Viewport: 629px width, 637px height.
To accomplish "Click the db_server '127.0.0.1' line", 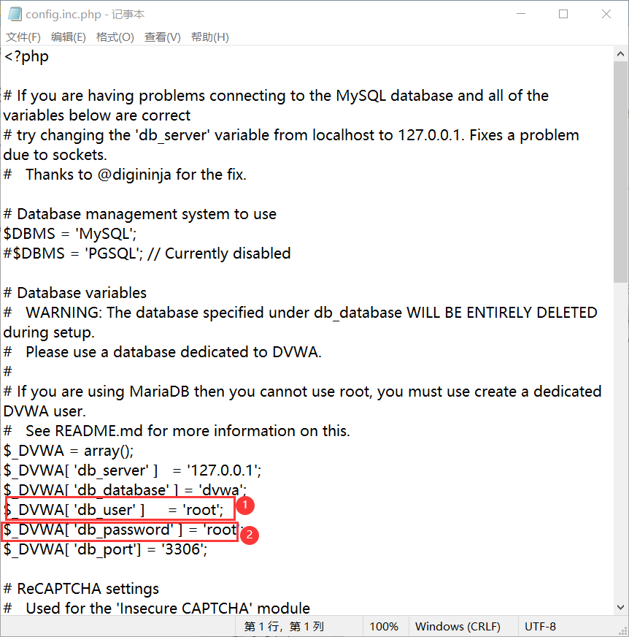I will (132, 470).
